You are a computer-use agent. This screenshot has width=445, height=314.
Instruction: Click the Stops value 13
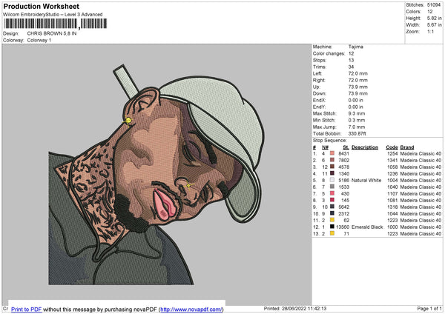click(351, 60)
